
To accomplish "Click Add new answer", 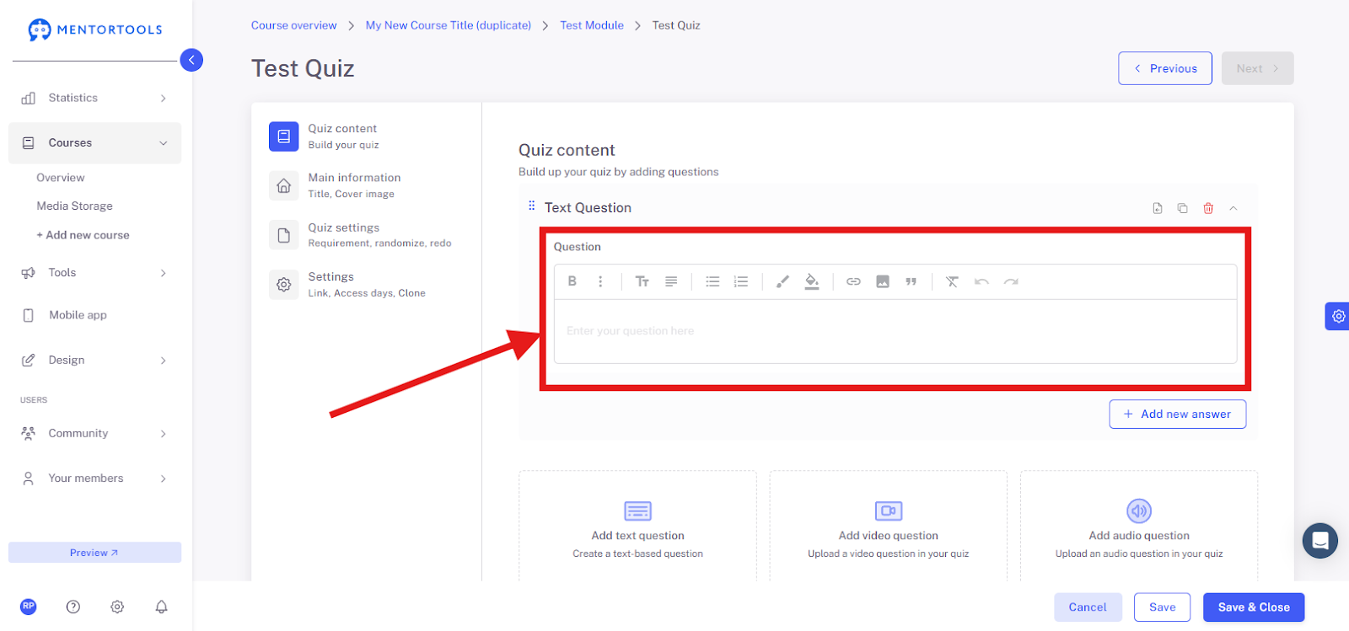I will point(1177,414).
